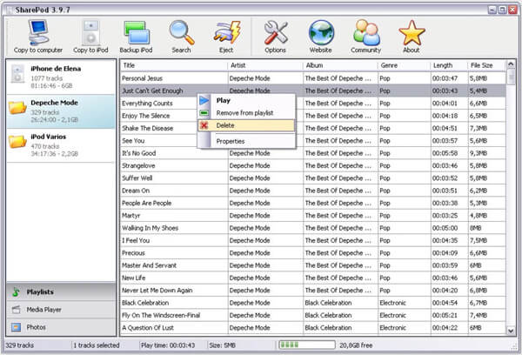Sort tracks by the Title column header
The width and height of the screenshot is (522, 355).
(x=174, y=65)
